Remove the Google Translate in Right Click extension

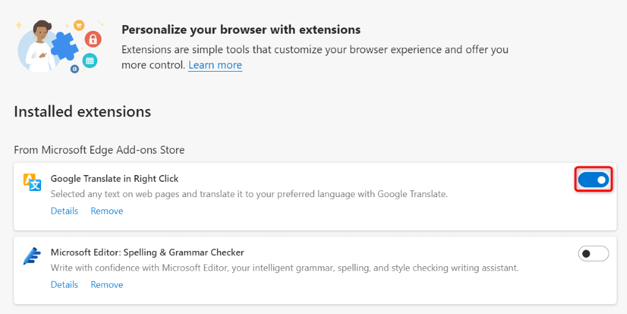(107, 211)
